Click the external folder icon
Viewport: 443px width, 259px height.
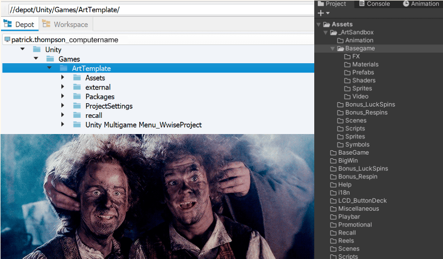pos(77,87)
